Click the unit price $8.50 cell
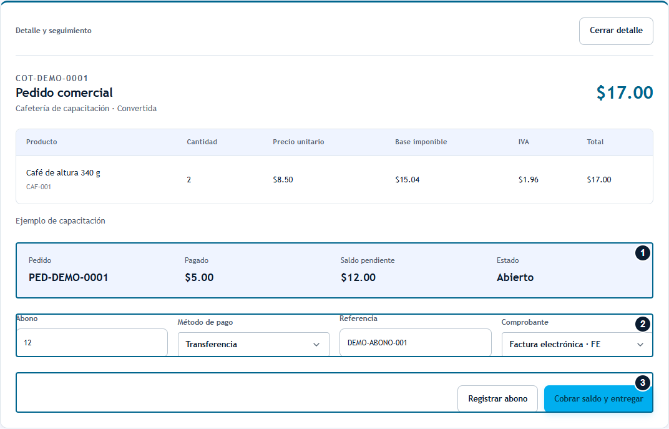This screenshot has width=669, height=429. 283,180
